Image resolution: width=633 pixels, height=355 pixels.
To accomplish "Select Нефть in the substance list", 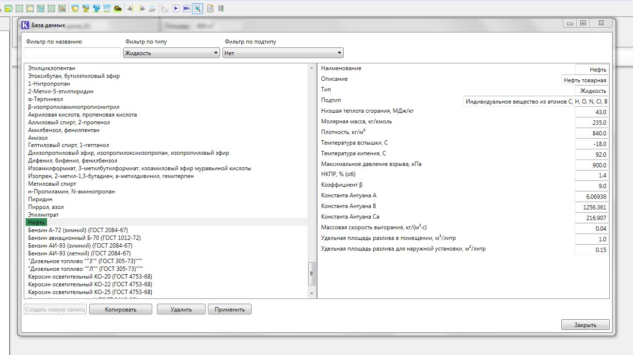I will pos(37,222).
